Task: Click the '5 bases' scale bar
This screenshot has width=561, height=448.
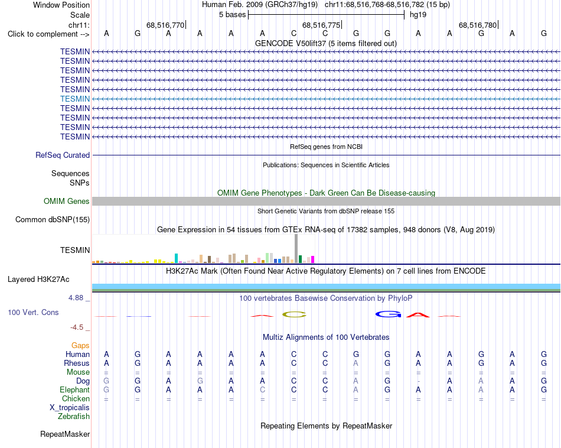Action: pyautogui.click(x=326, y=15)
